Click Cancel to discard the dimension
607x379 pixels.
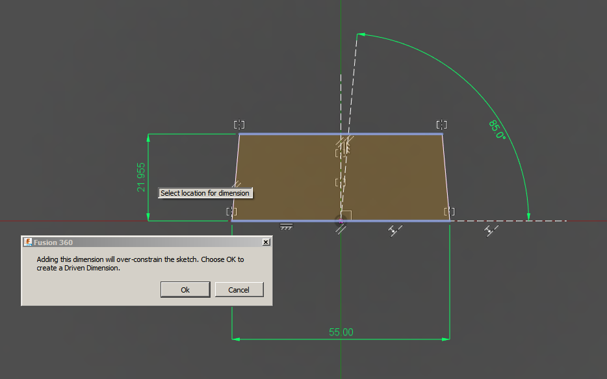(240, 289)
